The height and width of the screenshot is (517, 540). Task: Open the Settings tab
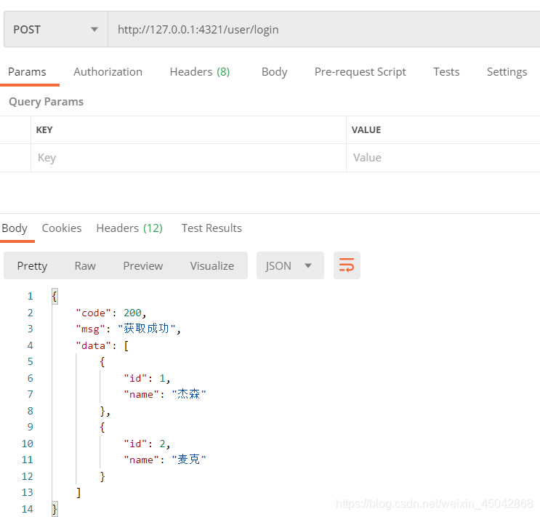(507, 71)
